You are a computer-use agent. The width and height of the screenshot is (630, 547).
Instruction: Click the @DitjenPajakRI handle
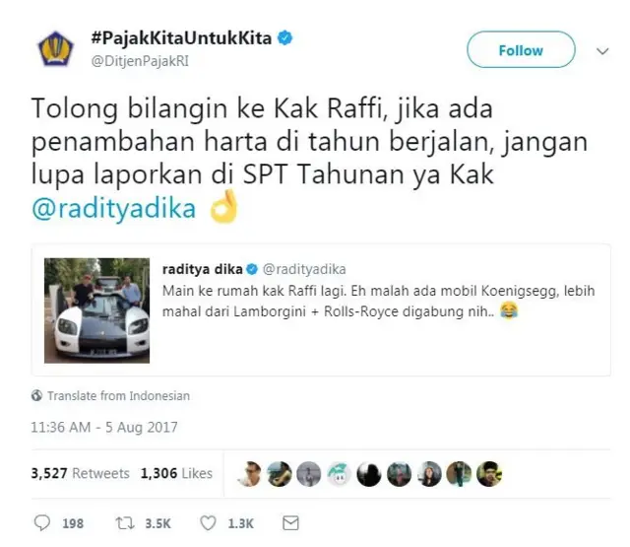(x=140, y=61)
